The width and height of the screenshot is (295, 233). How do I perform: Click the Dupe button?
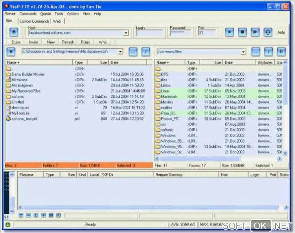[16, 42]
